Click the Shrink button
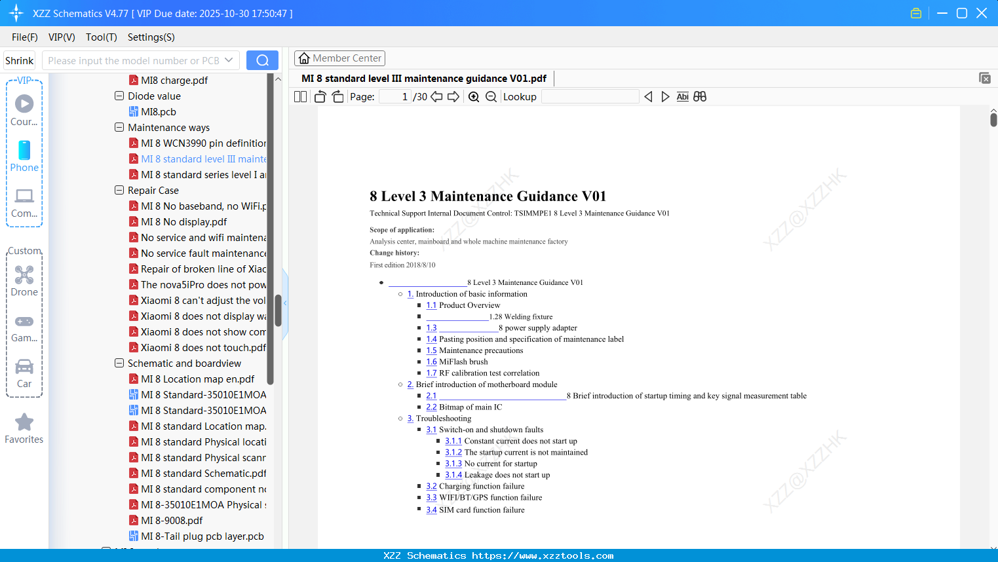 coord(19,60)
